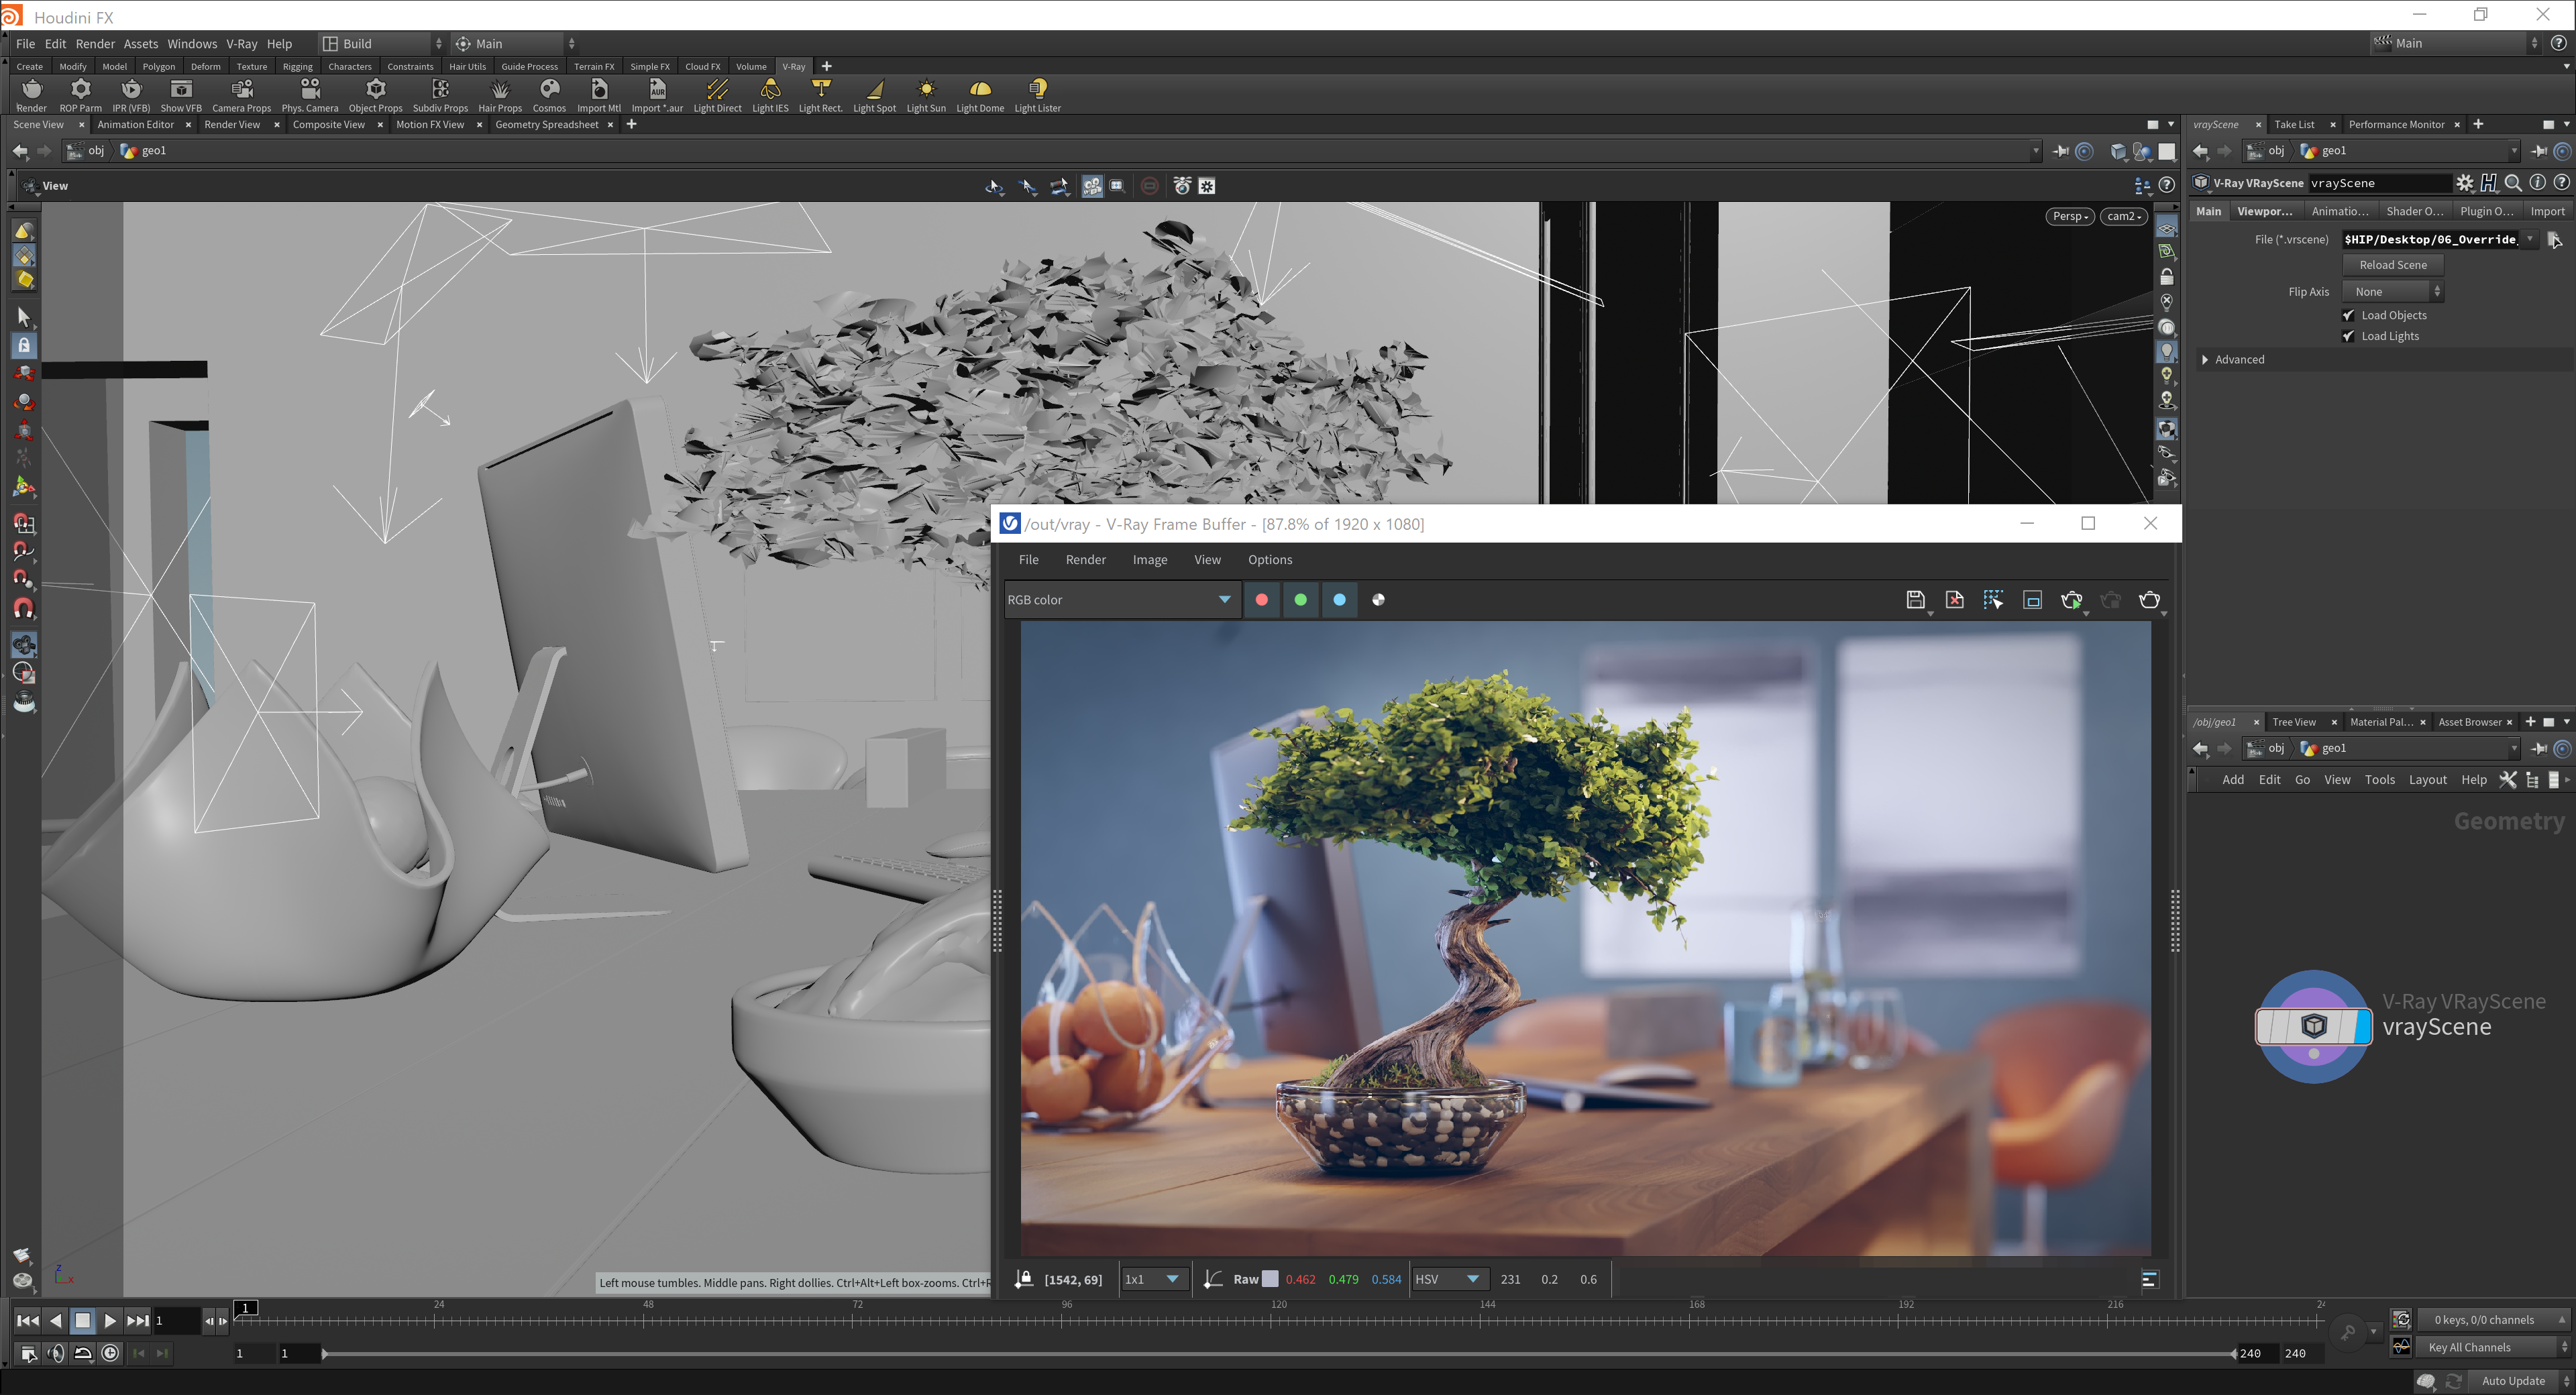The width and height of the screenshot is (2576, 1395).
Task: Create a Phys. Camera from shelf
Action: tap(310, 95)
